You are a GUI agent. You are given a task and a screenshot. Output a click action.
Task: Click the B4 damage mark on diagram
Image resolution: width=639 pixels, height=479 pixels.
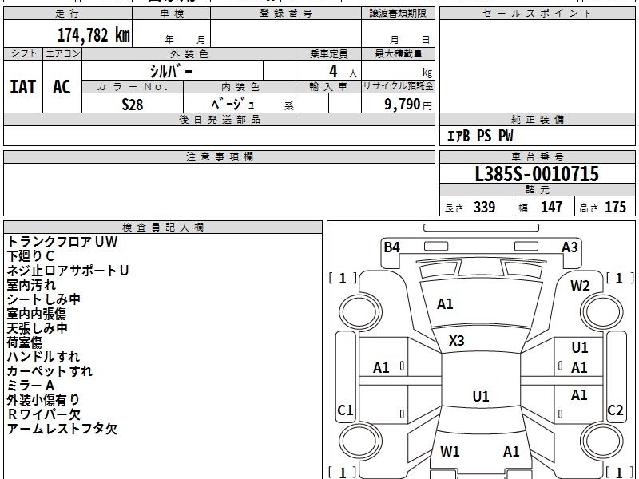pos(391,247)
